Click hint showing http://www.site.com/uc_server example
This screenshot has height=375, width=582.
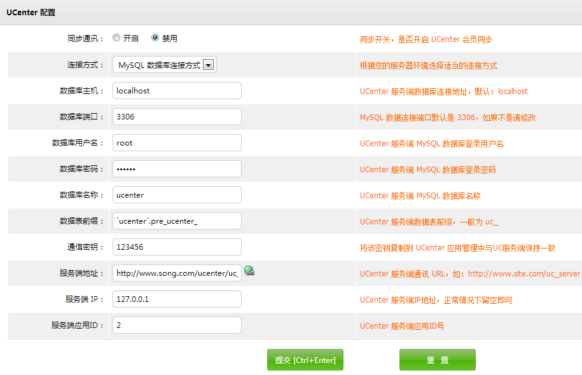coord(470,274)
